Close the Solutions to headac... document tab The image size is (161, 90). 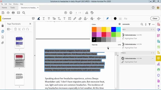(x=38, y=7)
